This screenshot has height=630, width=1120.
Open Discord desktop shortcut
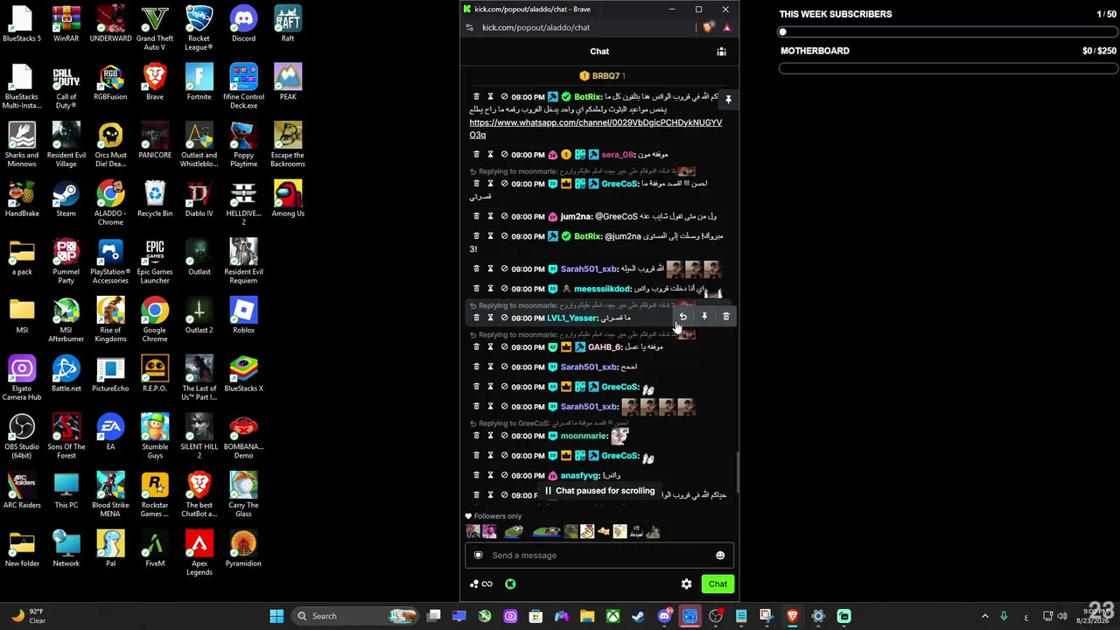(243, 24)
